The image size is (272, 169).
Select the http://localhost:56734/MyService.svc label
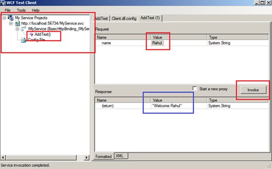pos(52,23)
